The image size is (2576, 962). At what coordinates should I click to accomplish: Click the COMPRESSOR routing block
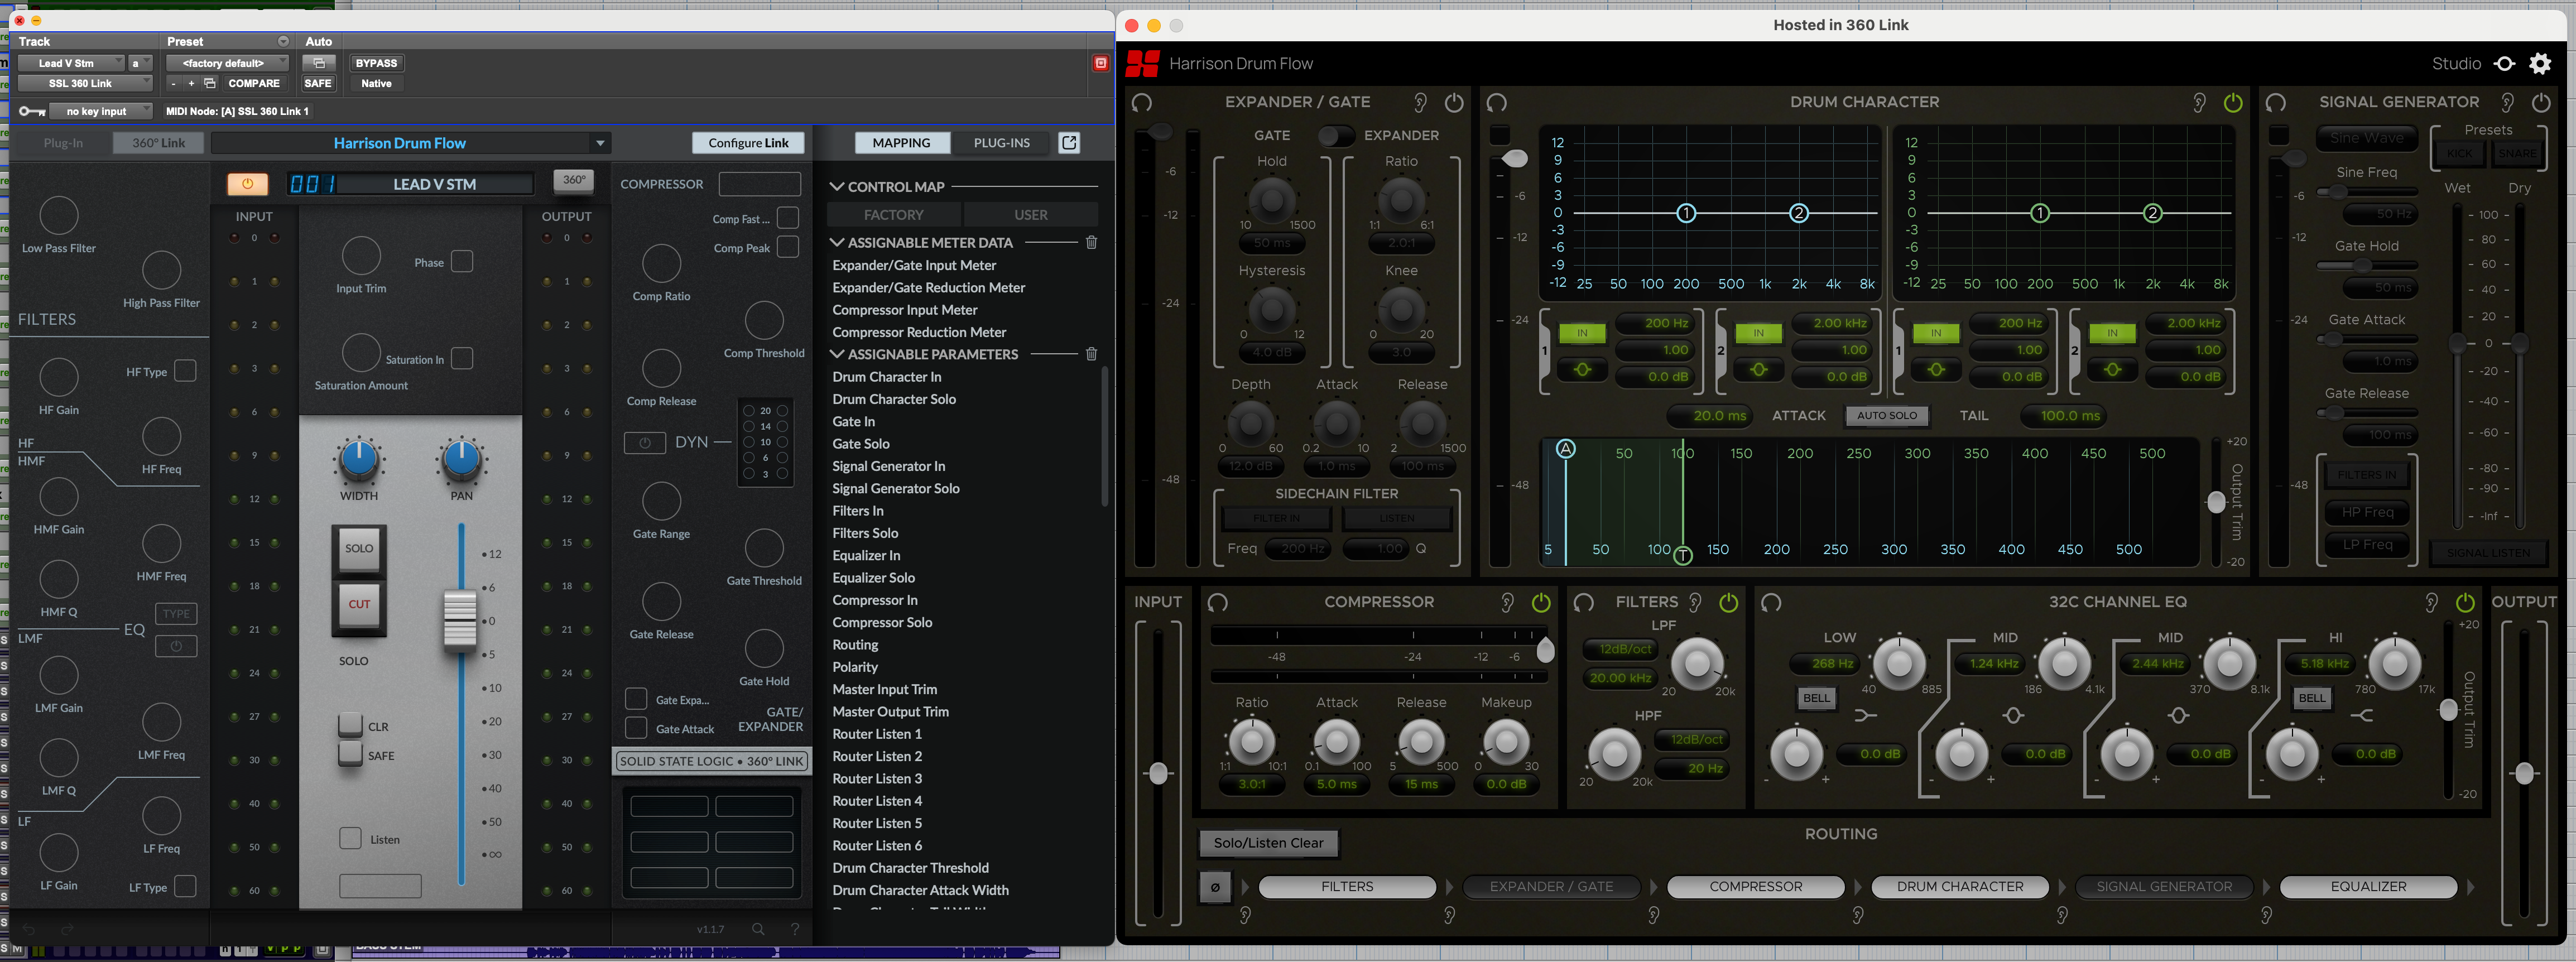(1755, 886)
